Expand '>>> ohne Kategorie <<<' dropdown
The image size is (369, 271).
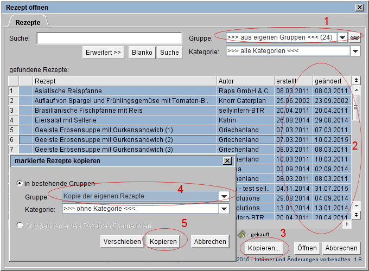pos(224,209)
